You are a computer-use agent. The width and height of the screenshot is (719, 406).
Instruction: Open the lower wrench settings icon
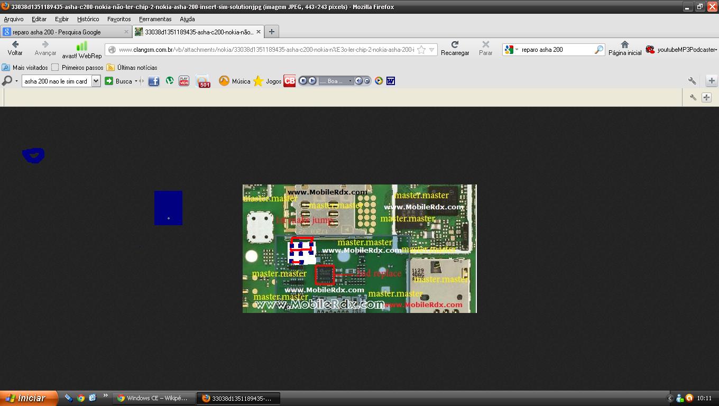(693, 97)
